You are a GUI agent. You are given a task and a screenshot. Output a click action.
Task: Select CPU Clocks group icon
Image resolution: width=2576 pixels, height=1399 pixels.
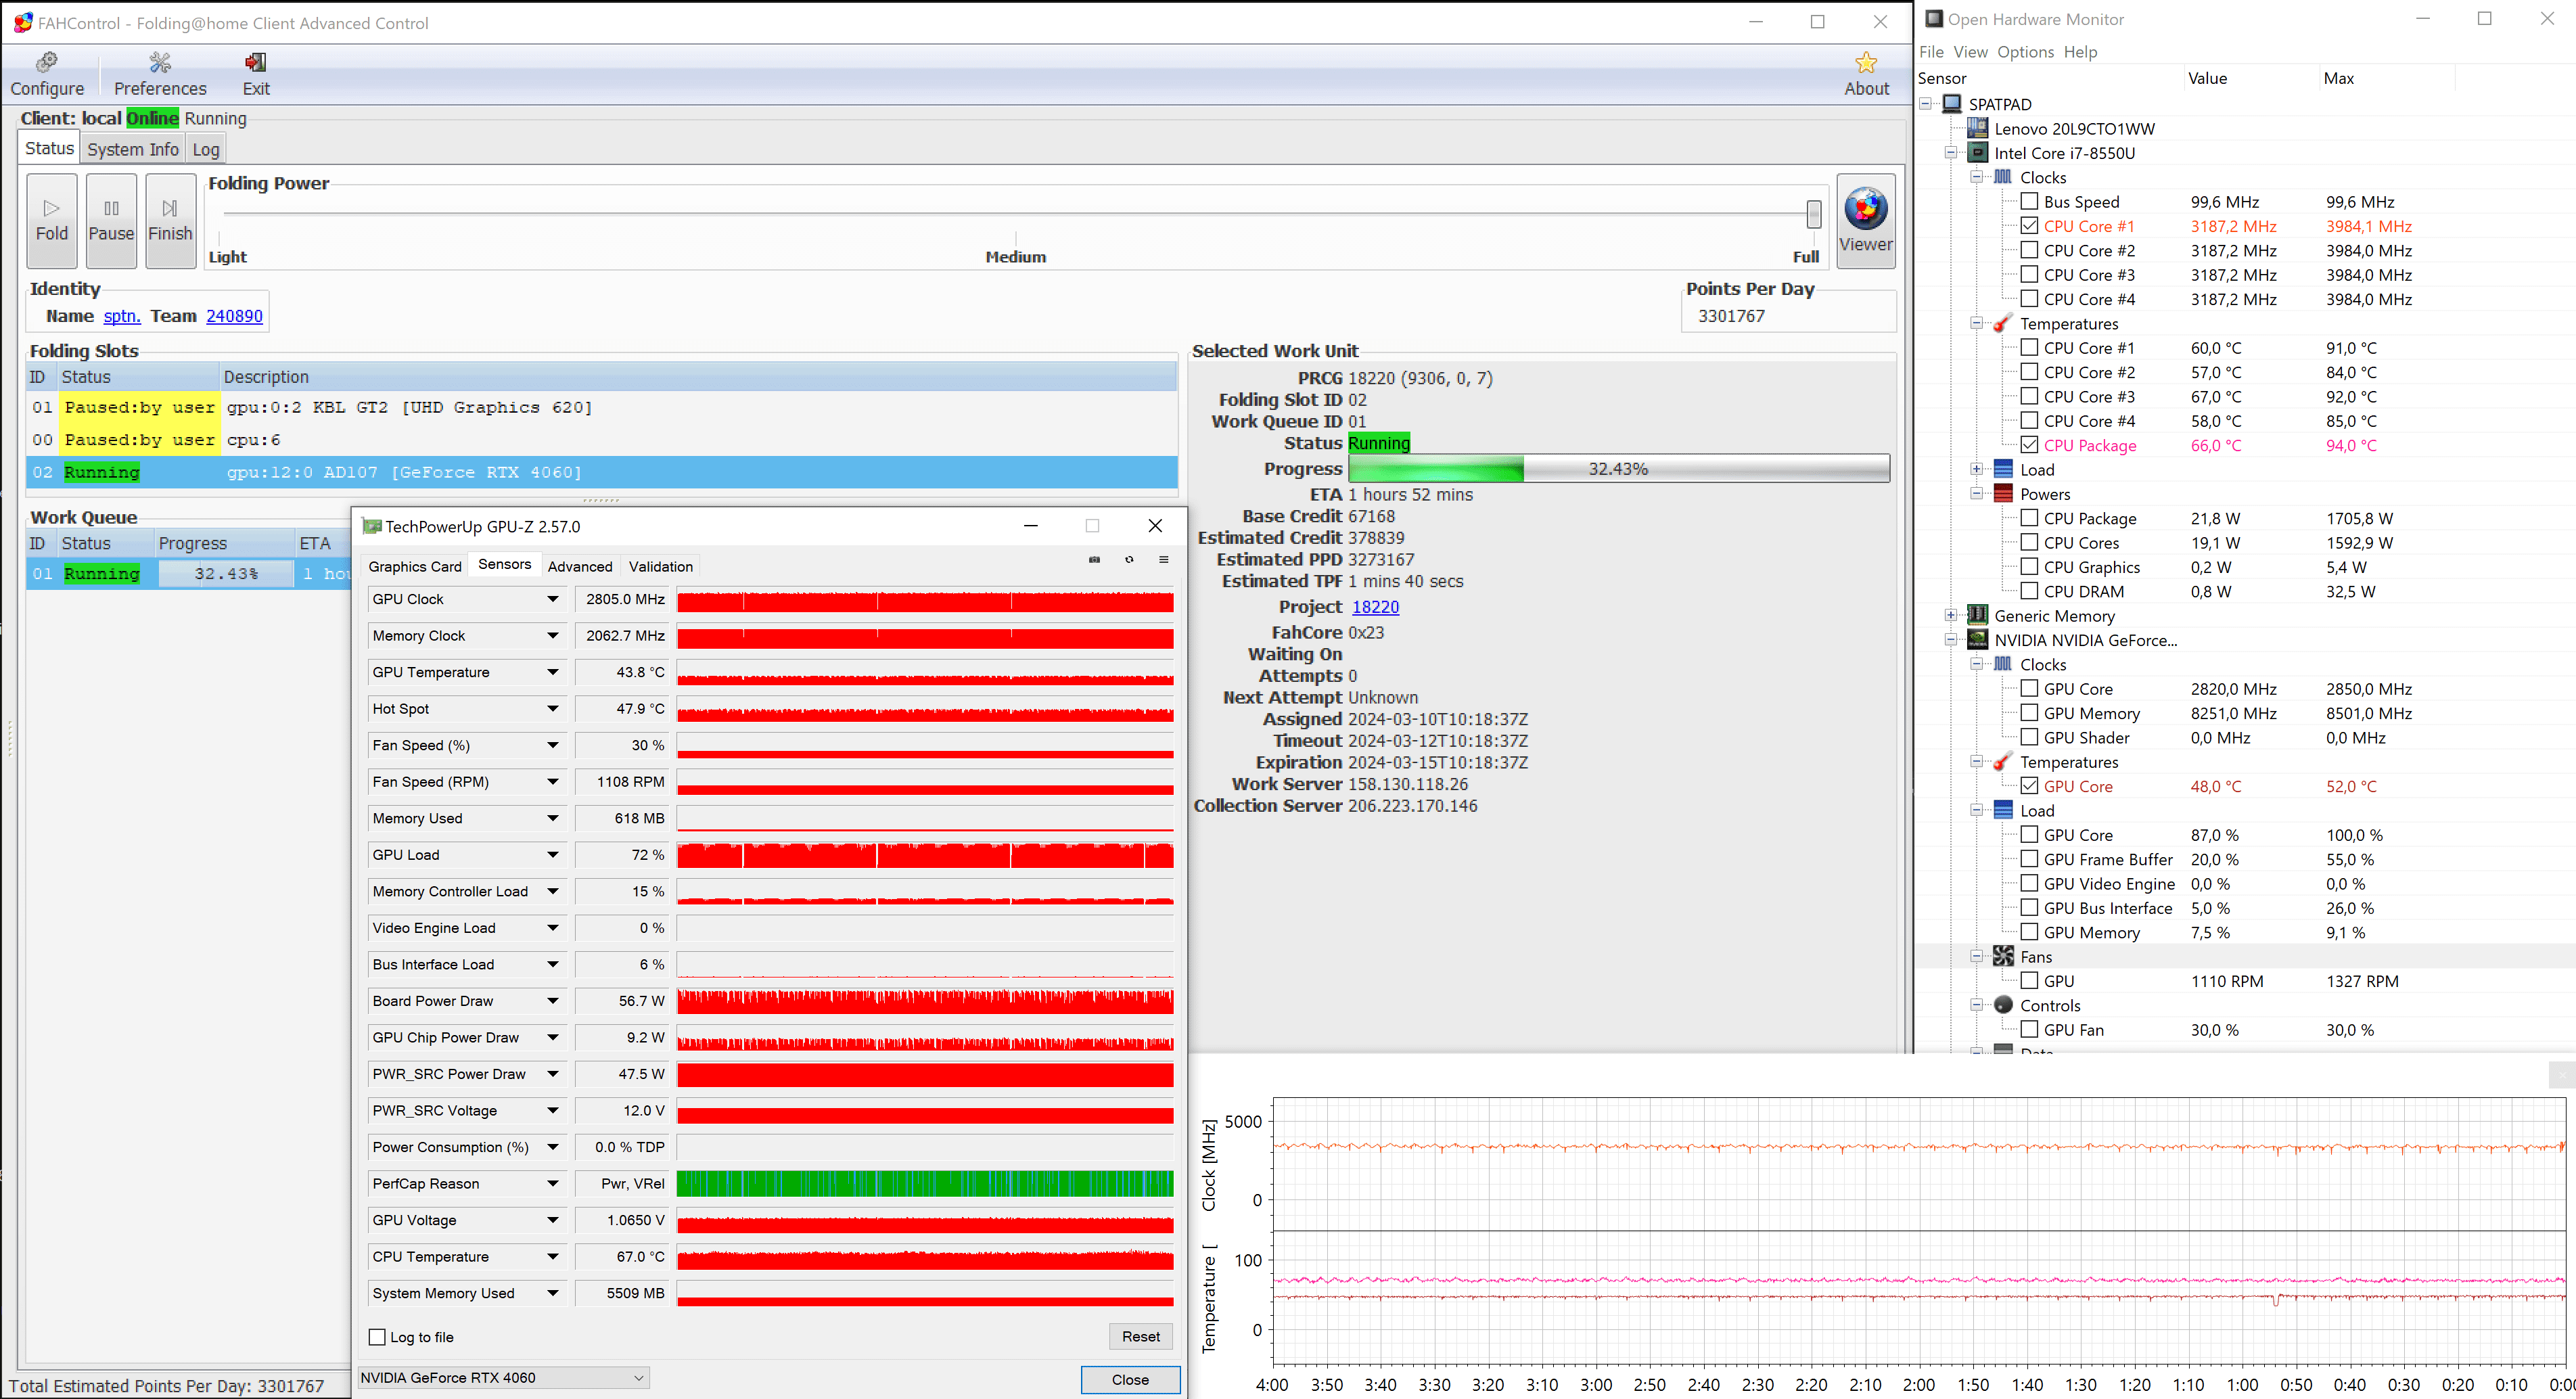coord(2003,177)
